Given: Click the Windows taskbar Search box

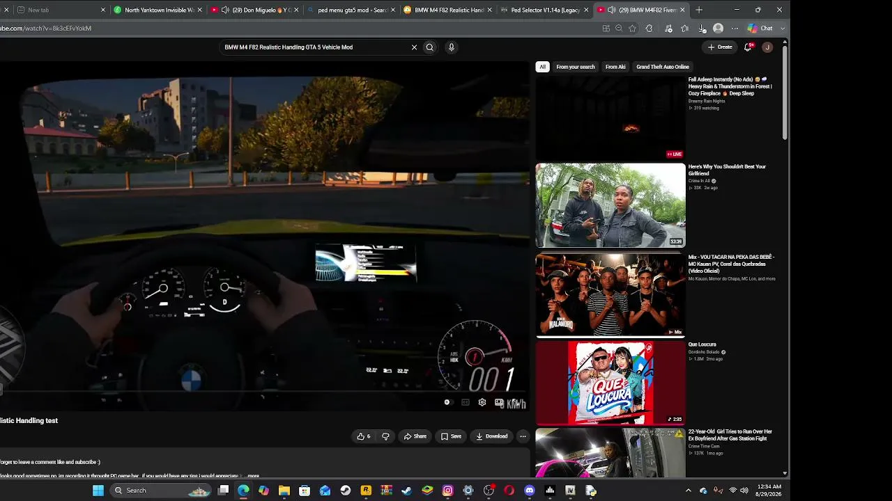Looking at the screenshot, I should pos(160,491).
